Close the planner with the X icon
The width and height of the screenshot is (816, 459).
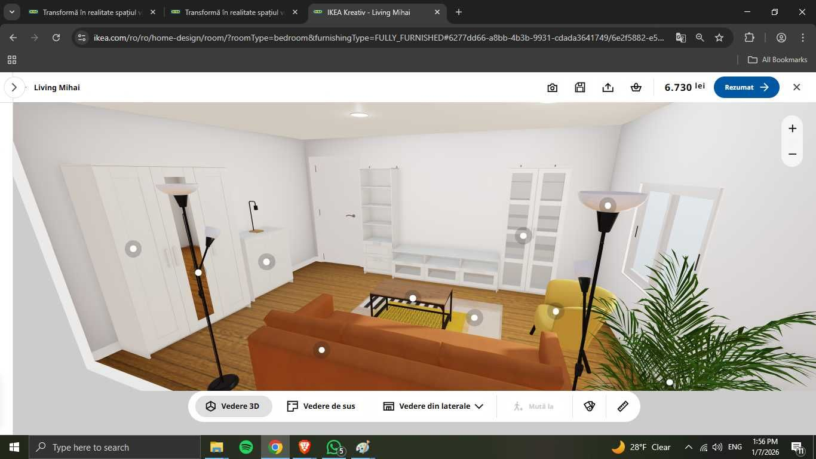point(796,87)
